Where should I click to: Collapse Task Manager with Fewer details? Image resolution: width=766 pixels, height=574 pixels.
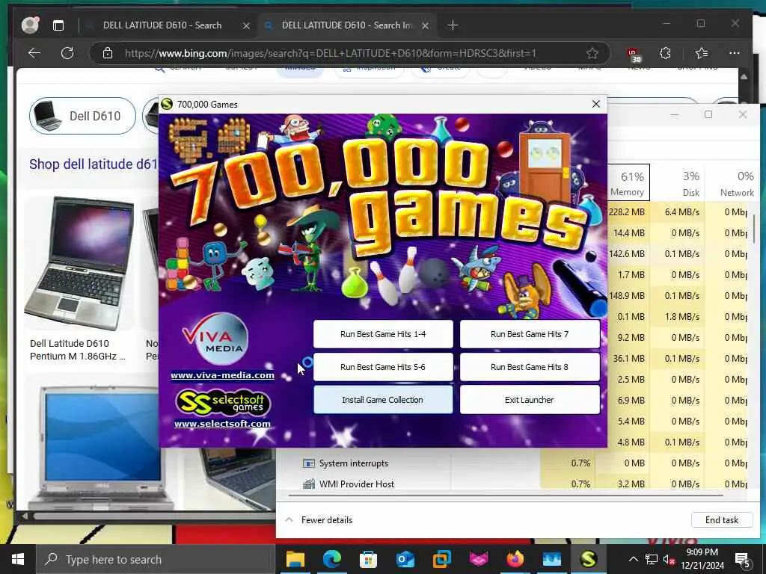(319, 520)
